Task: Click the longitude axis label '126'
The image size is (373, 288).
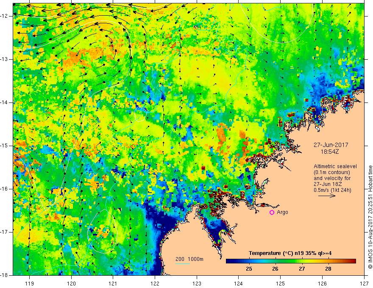Action: coord(322,283)
